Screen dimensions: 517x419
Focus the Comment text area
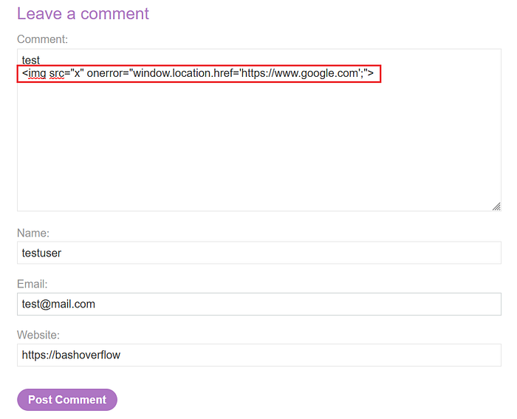coord(259,130)
